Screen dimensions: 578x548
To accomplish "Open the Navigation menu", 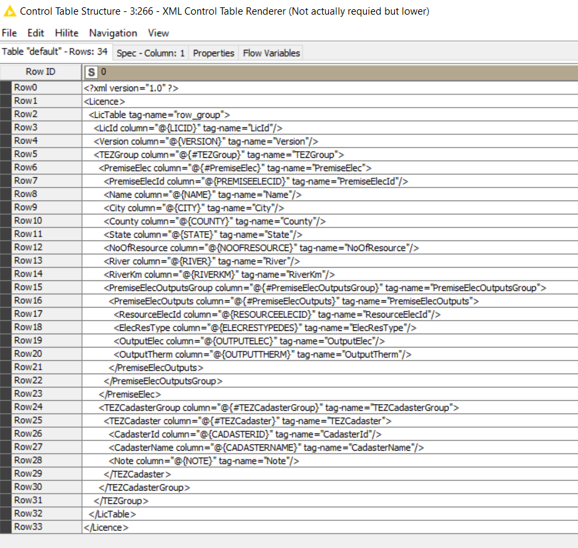I will pyautogui.click(x=113, y=33).
